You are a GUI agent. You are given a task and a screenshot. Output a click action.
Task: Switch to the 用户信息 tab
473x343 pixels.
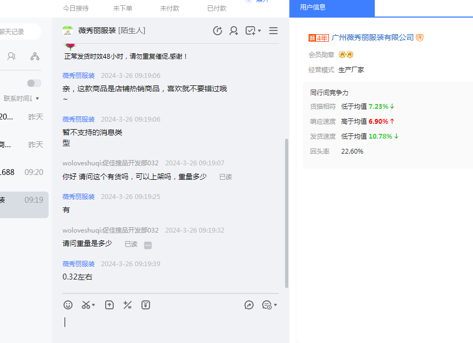pyautogui.click(x=313, y=7)
